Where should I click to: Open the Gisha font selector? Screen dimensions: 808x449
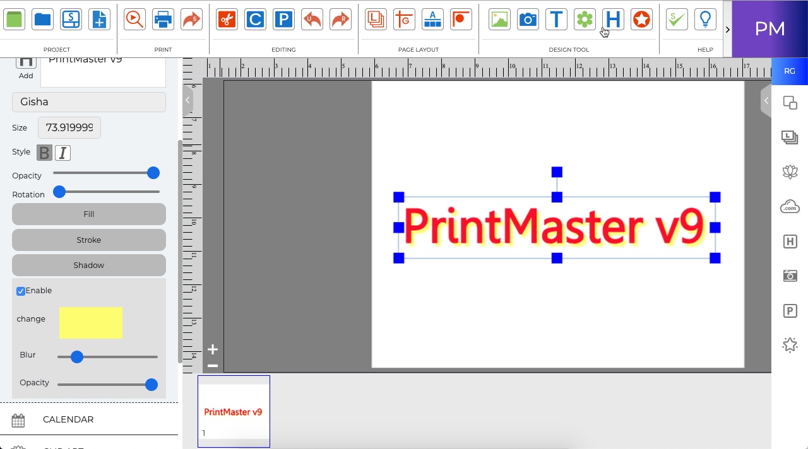[x=88, y=102]
